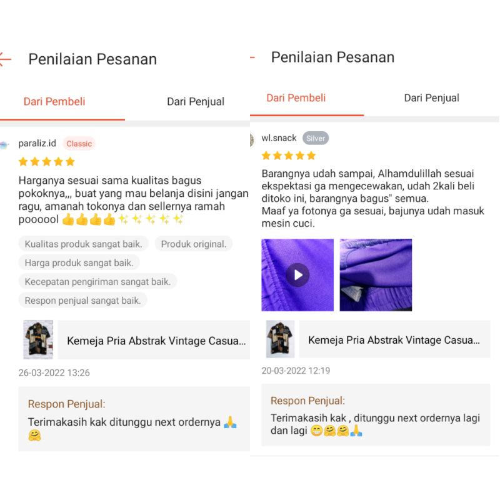
Task: Open paraliz.id profile avatar
Action: point(4,145)
